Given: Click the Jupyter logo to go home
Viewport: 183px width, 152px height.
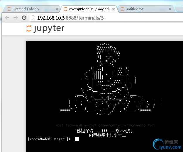Looking at the screenshot, I should [x=45, y=29].
